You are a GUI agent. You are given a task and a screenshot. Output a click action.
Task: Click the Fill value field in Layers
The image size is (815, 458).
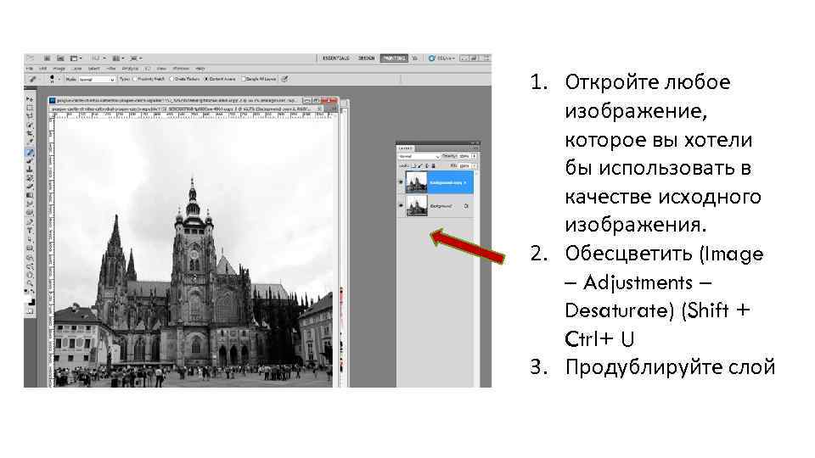[x=464, y=166]
